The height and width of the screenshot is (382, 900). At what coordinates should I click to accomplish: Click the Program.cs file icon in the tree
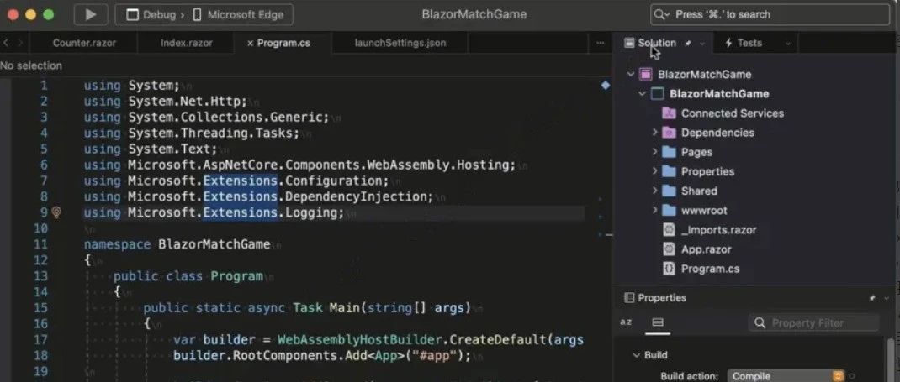[669, 269]
